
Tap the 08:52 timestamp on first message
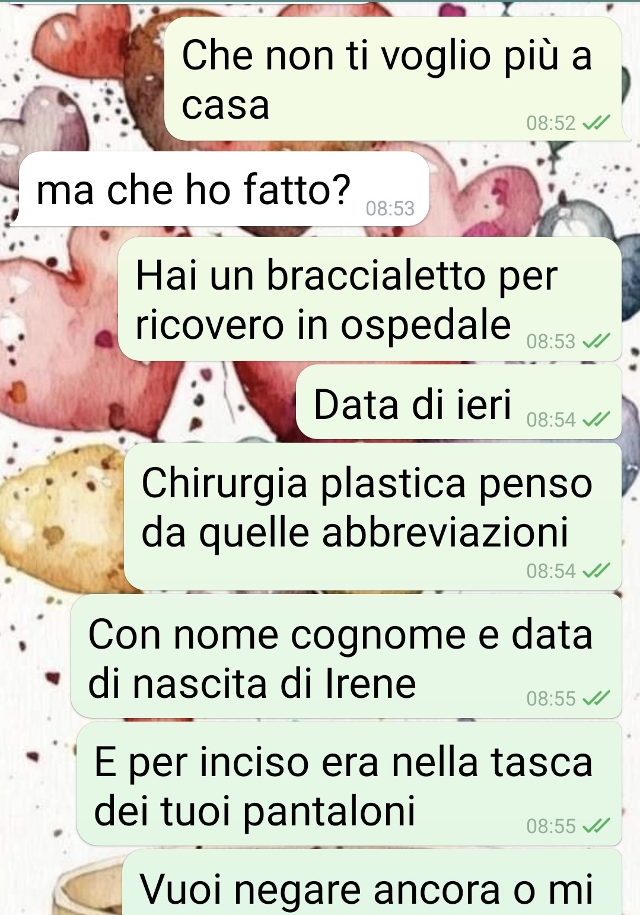pyautogui.click(x=551, y=123)
